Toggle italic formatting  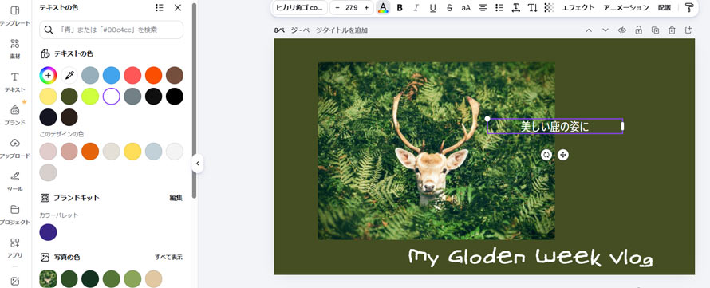pos(416,8)
